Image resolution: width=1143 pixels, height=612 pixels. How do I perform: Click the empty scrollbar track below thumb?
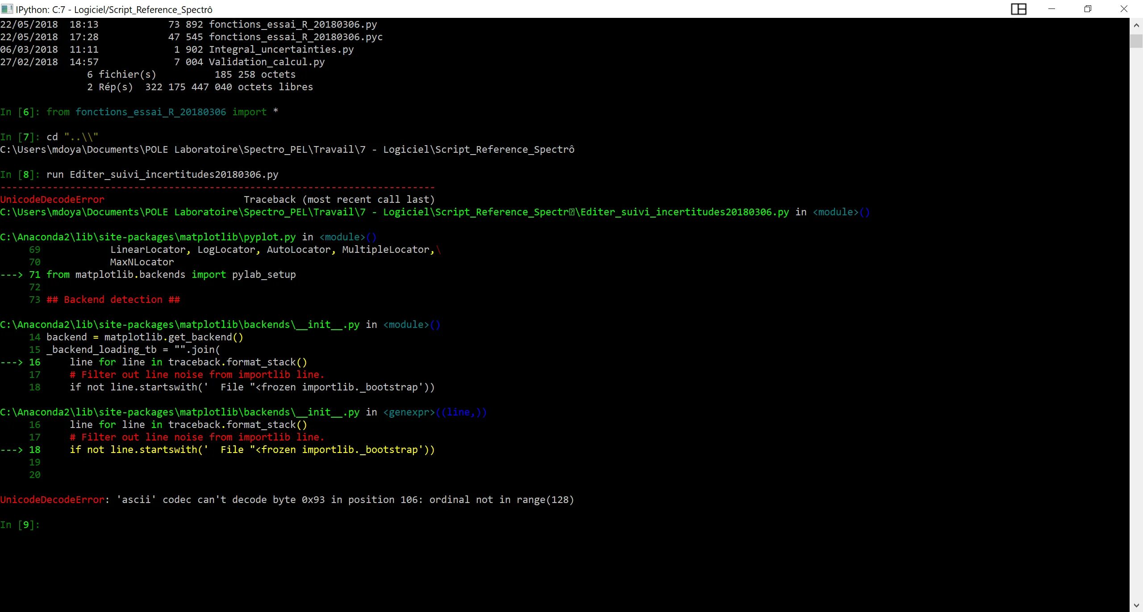pos(1136,313)
